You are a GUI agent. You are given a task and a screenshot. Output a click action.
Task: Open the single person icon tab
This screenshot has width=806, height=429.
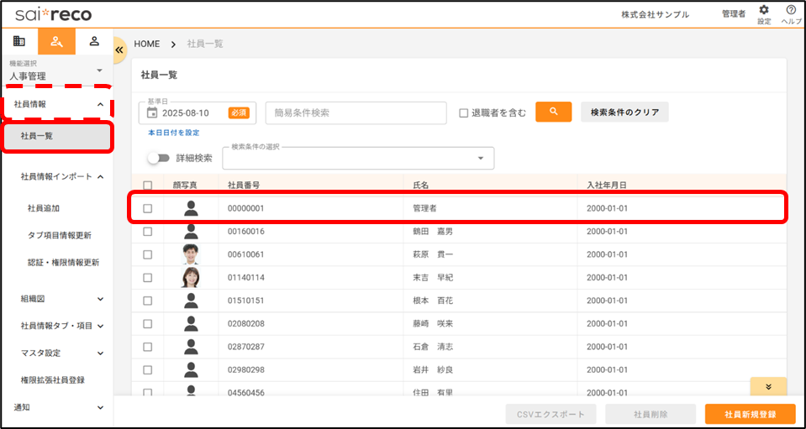(x=94, y=41)
